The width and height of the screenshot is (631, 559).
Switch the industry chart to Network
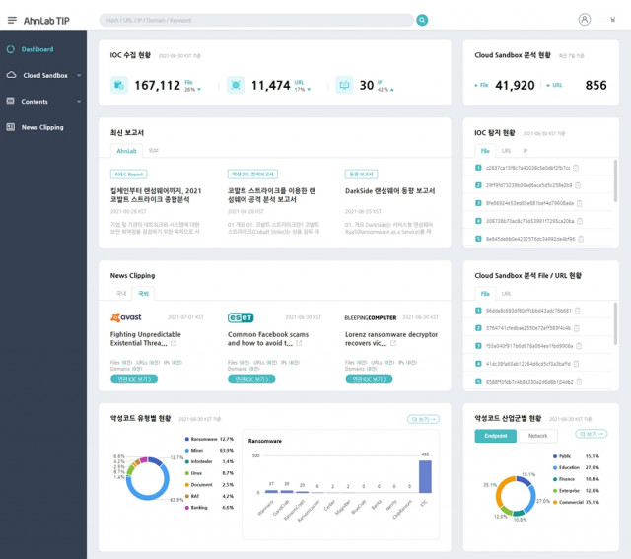(537, 436)
